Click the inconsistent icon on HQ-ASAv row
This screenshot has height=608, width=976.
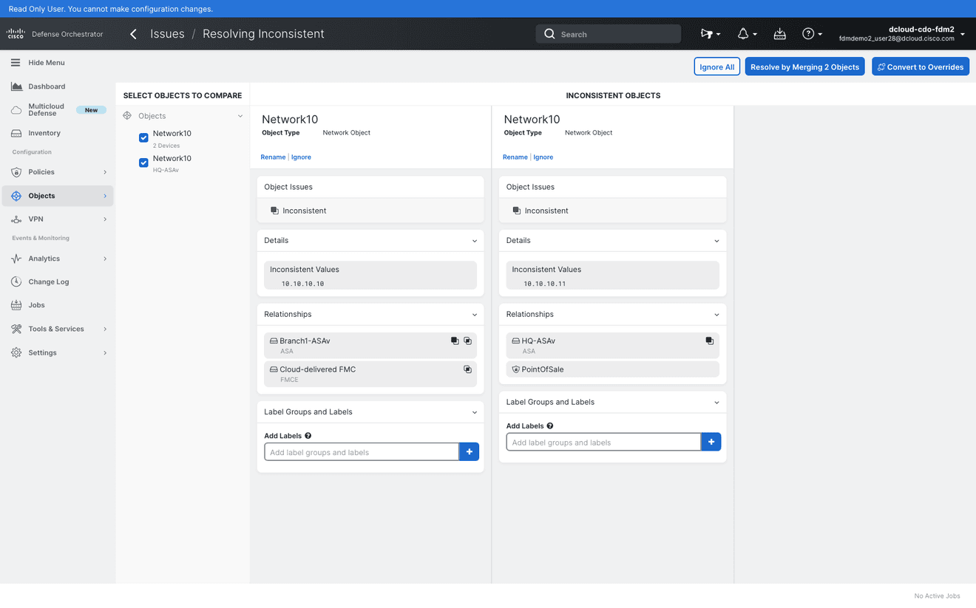click(709, 341)
